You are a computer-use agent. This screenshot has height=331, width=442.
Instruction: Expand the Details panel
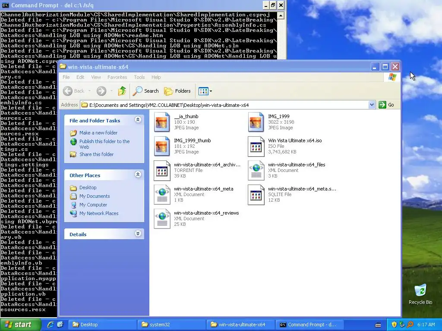[x=138, y=234]
